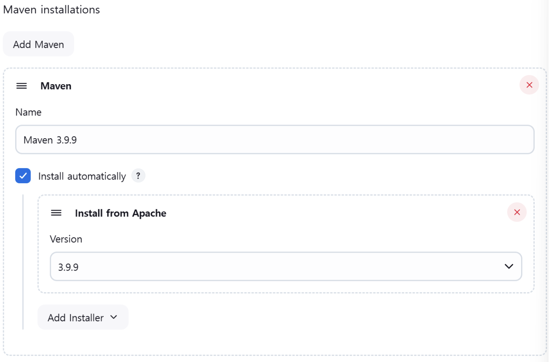Click the Version field label
The height and width of the screenshot is (362, 552).
tap(66, 239)
